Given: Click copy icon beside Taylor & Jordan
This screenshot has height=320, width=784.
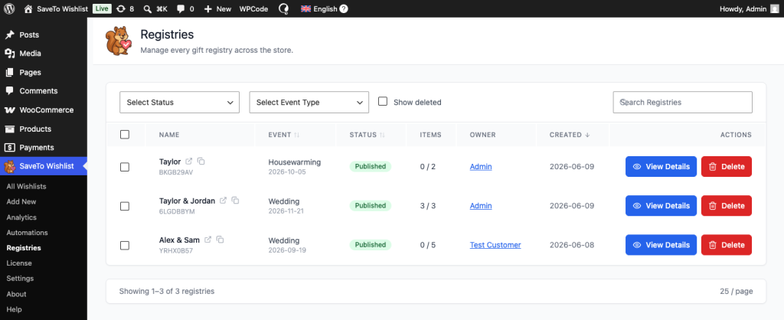Looking at the screenshot, I should coord(235,201).
